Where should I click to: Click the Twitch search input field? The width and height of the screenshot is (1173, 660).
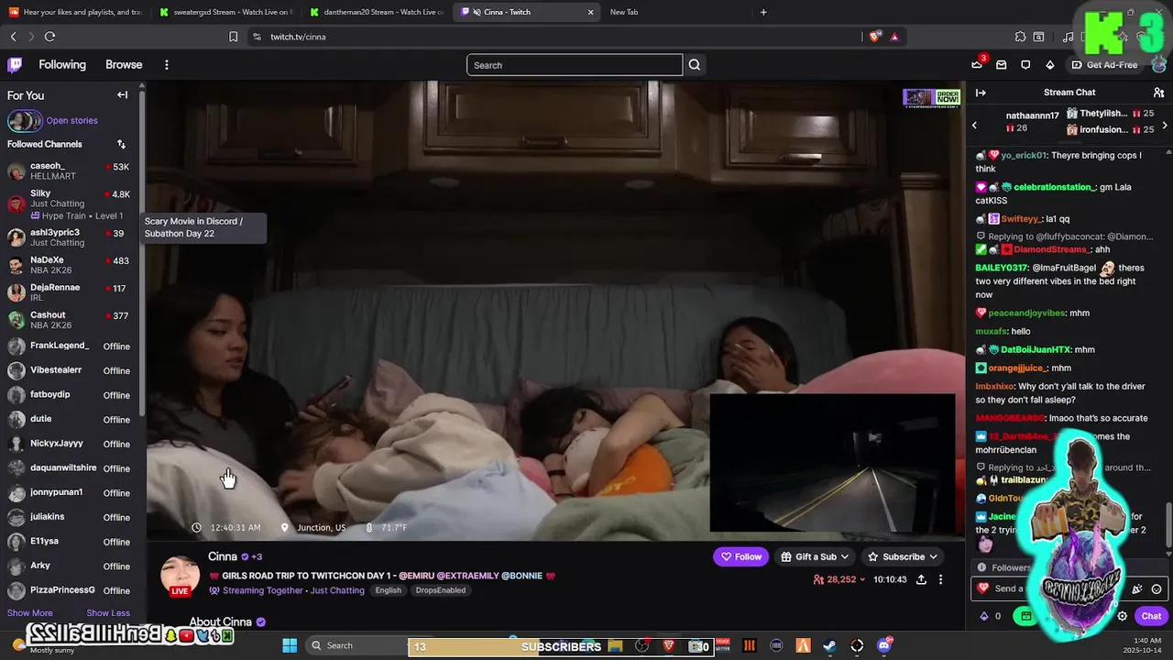(x=575, y=65)
